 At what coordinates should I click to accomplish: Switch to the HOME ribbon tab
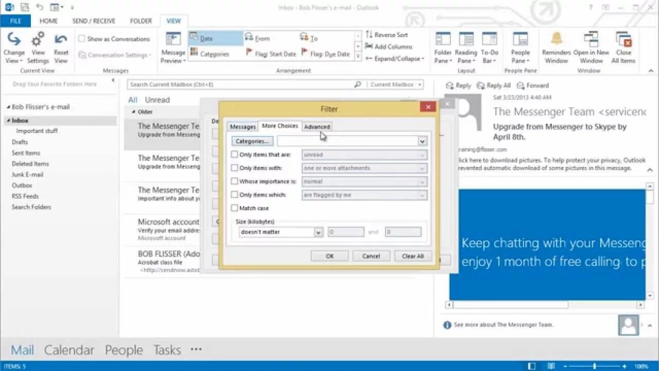click(48, 21)
